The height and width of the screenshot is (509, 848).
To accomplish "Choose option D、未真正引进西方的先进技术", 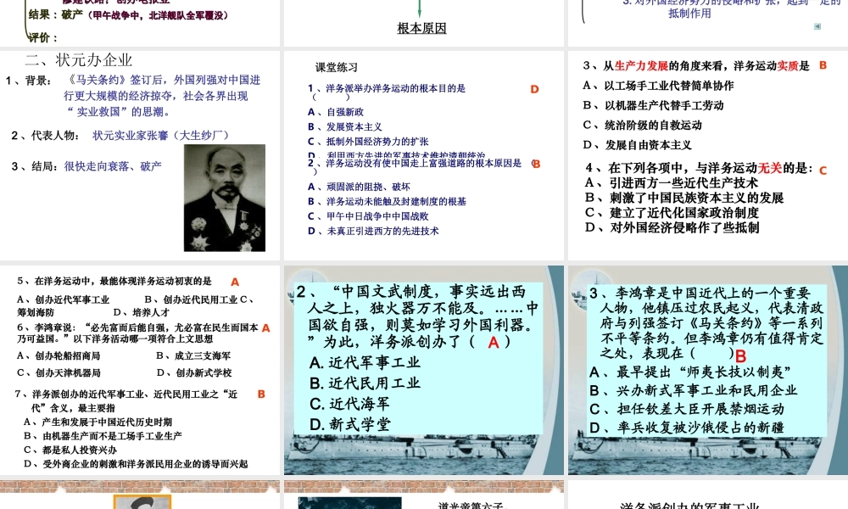I will pyautogui.click(x=373, y=231).
